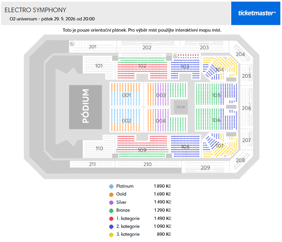Pick section 108 blue seating block
Screen dimensions: 282x242
tap(184, 146)
